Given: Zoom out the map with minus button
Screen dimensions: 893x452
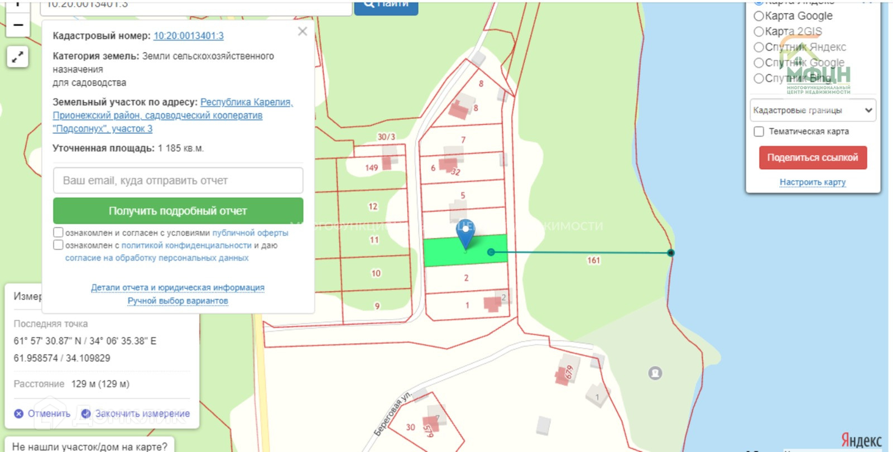Looking at the screenshot, I should coord(18,25).
